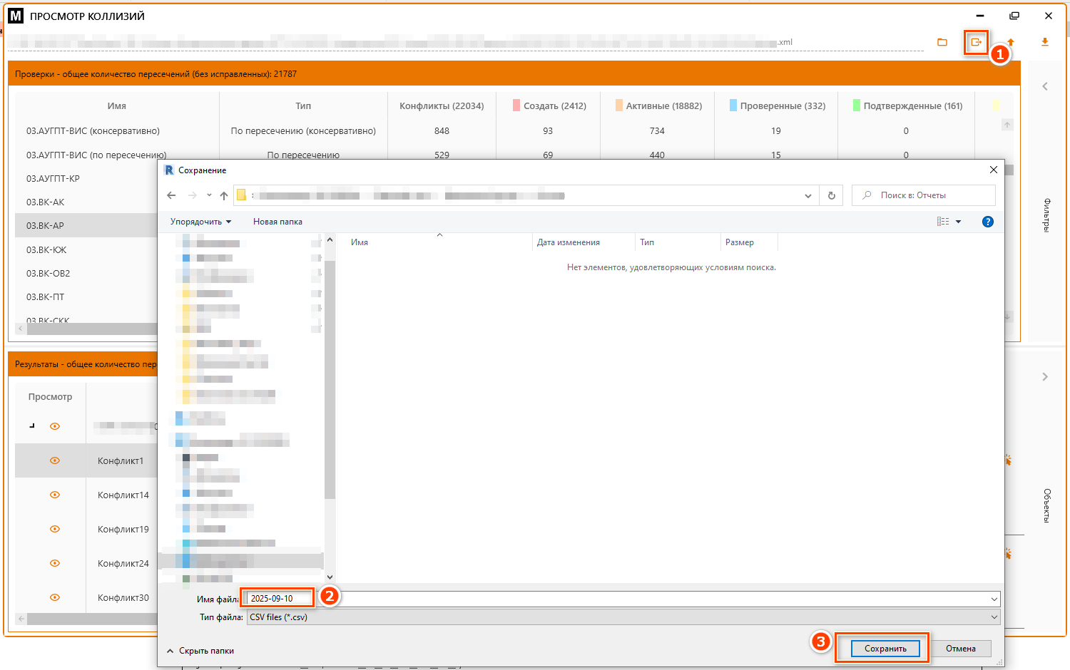Click the pink Создать color swatch
1070x670 pixels.
[x=516, y=105]
